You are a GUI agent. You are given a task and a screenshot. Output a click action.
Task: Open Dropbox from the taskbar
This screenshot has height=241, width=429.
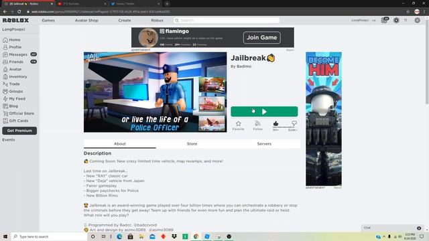pyautogui.click(x=174, y=236)
